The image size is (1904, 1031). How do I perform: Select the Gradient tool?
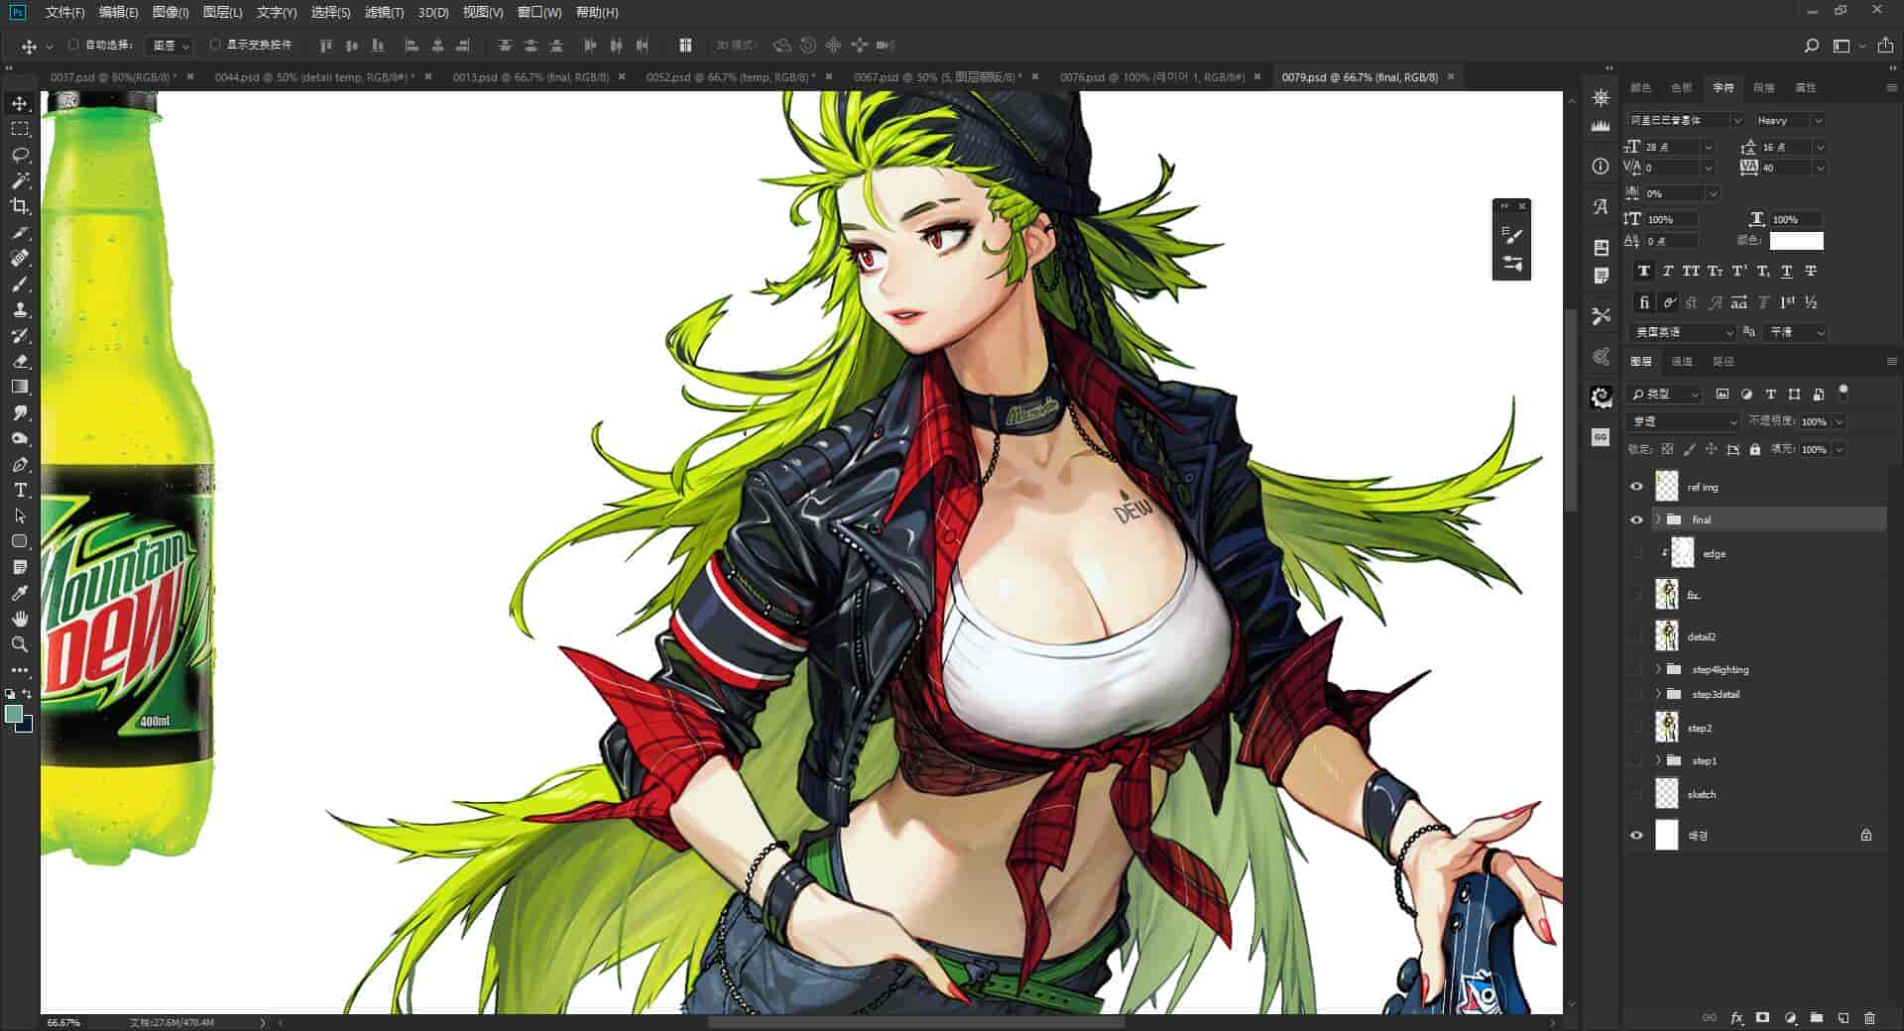(20, 387)
